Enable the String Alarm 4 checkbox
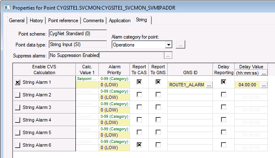The width and height of the screenshot is (275, 158). tap(18, 120)
